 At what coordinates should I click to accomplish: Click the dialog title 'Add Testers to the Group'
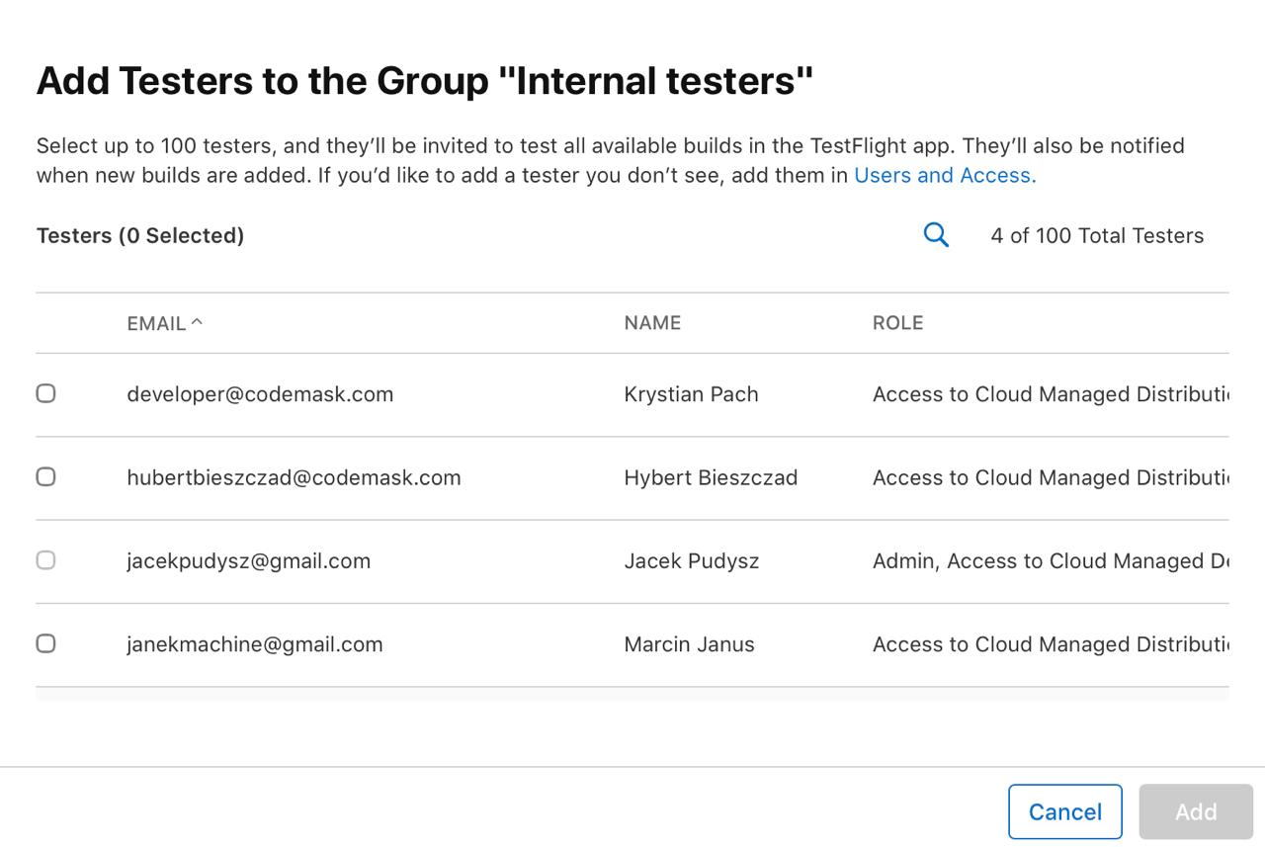[425, 80]
